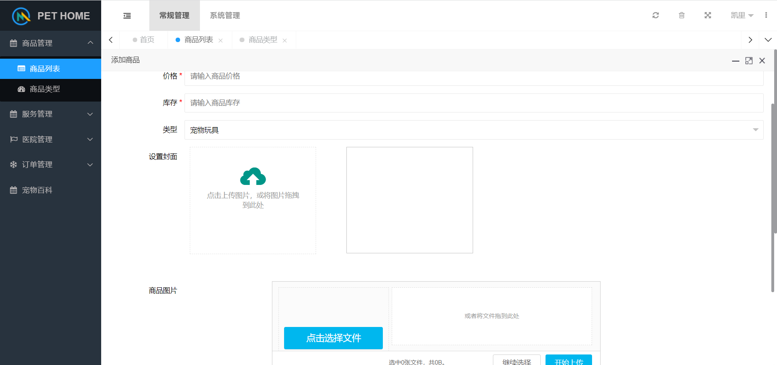Viewport: 777px width, 365px height.
Task: Open 商品列表 in the sidebar
Action: pos(51,69)
